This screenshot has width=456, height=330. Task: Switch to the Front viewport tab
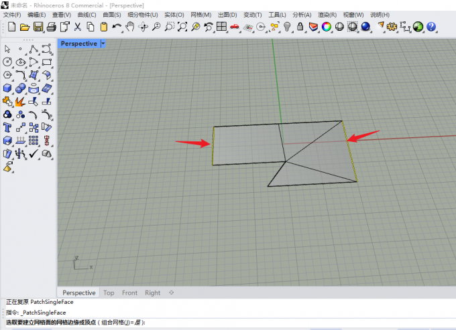pyautogui.click(x=129, y=293)
